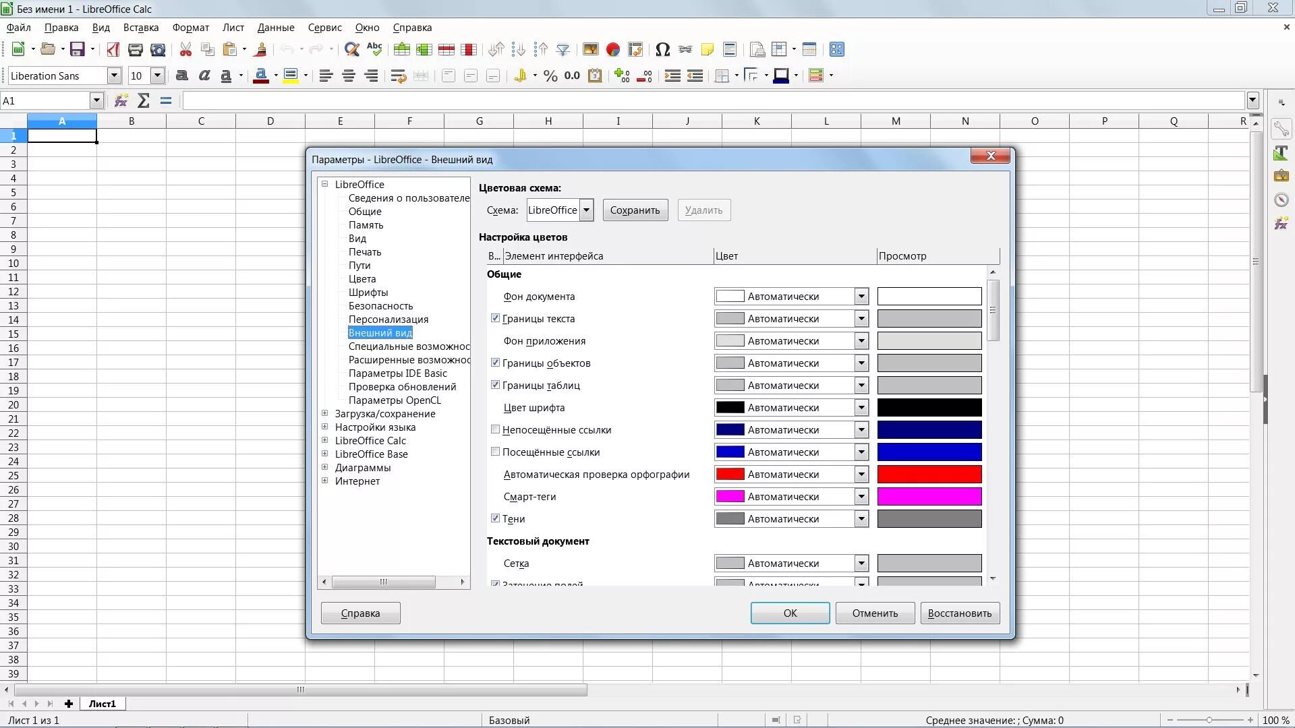This screenshot has width=1295, height=728.
Task: Open the Сервис menu
Action: pyautogui.click(x=325, y=28)
